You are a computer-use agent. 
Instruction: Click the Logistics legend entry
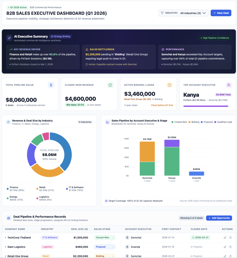pyautogui.click(x=44, y=198)
